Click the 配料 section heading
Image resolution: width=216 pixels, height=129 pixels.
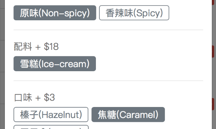click(23, 46)
